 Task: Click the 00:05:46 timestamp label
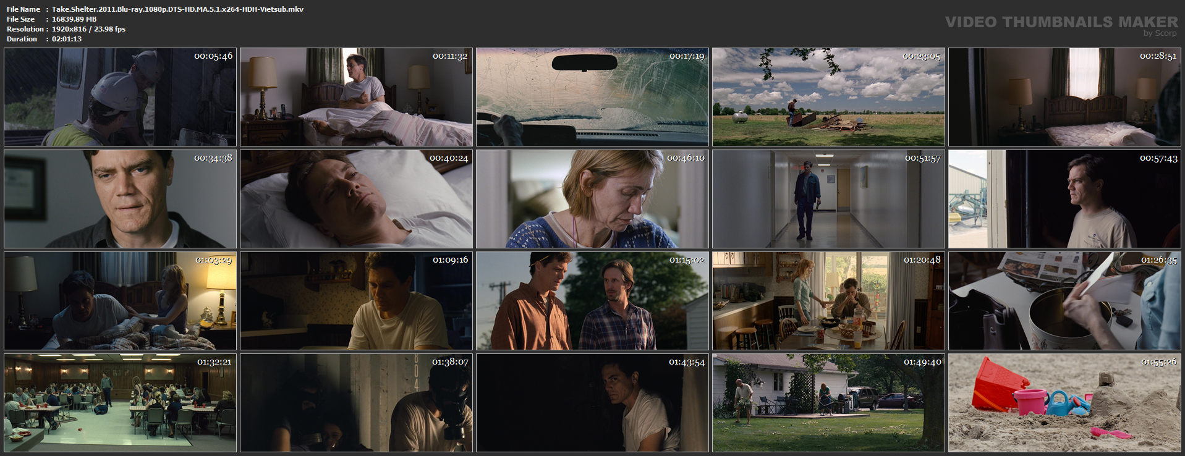click(213, 56)
